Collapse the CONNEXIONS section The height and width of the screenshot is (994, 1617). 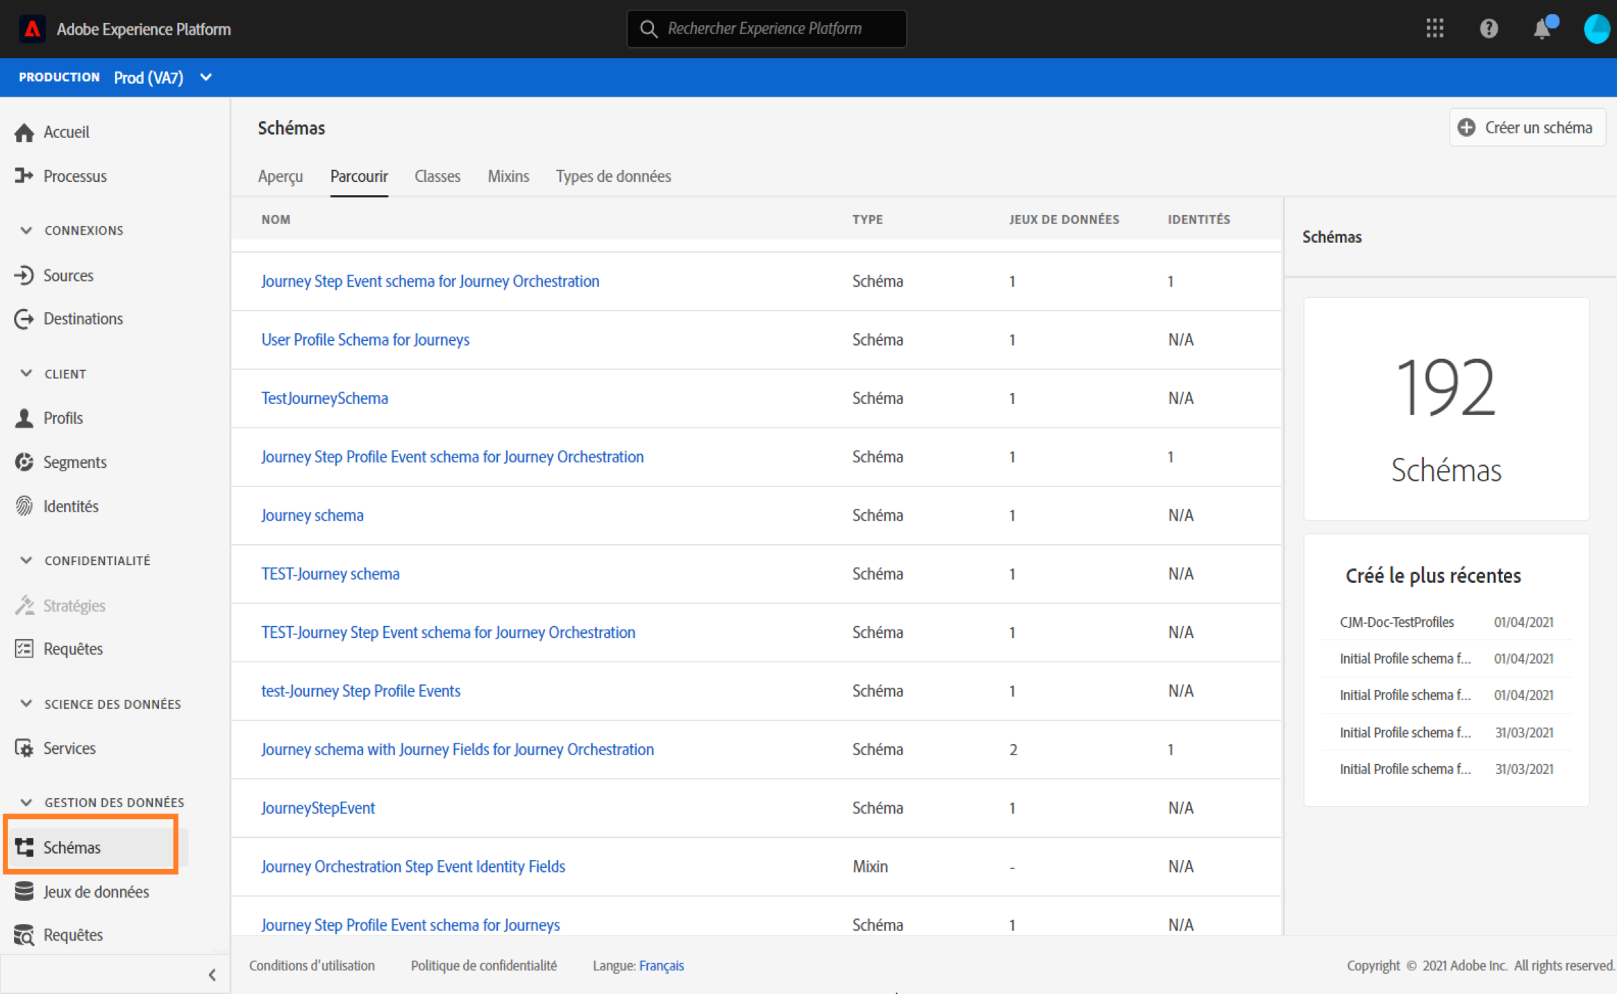tap(26, 230)
